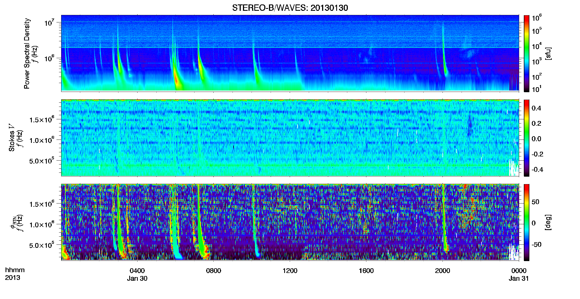Click the 1.0×10^6 tick on the φ RTN axis

coord(42,225)
